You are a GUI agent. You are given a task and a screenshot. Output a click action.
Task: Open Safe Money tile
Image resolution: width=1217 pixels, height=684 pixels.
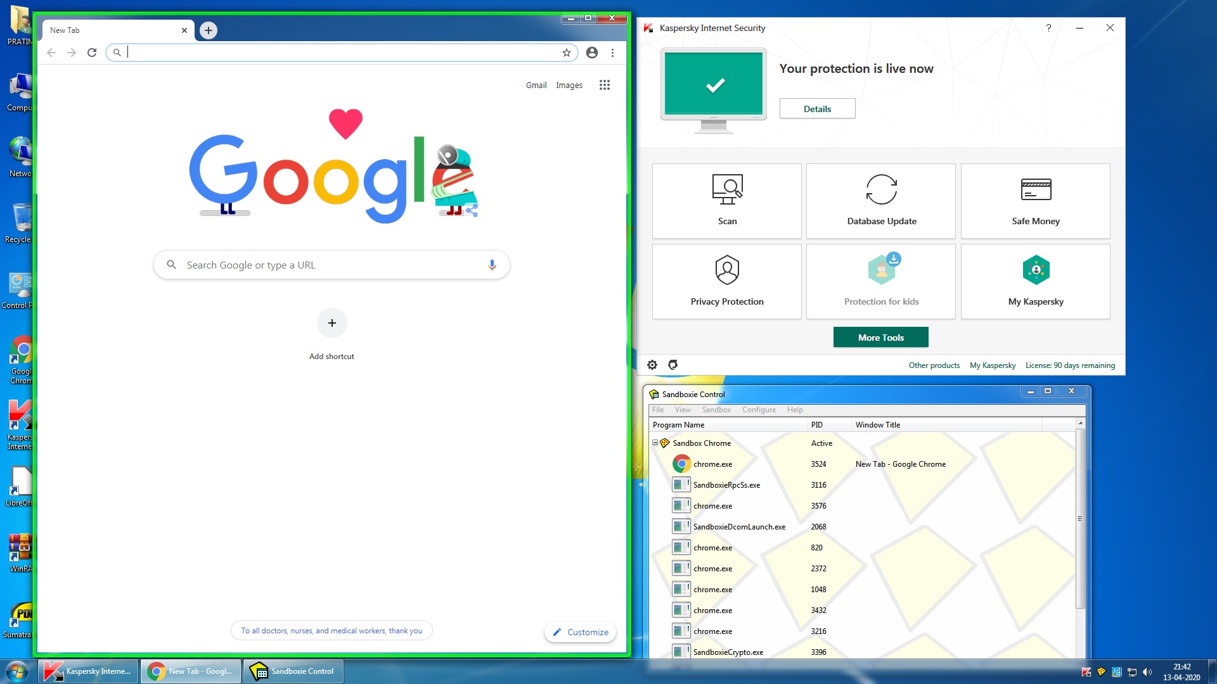coord(1035,201)
